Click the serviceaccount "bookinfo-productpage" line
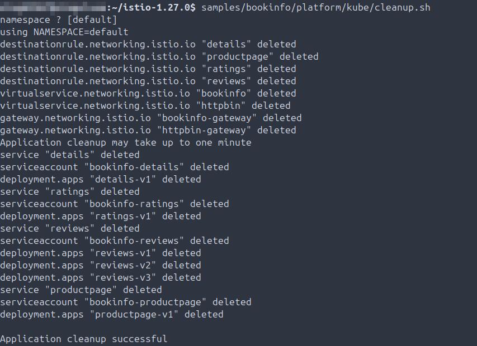This screenshot has height=346, width=477. [x=125, y=302]
